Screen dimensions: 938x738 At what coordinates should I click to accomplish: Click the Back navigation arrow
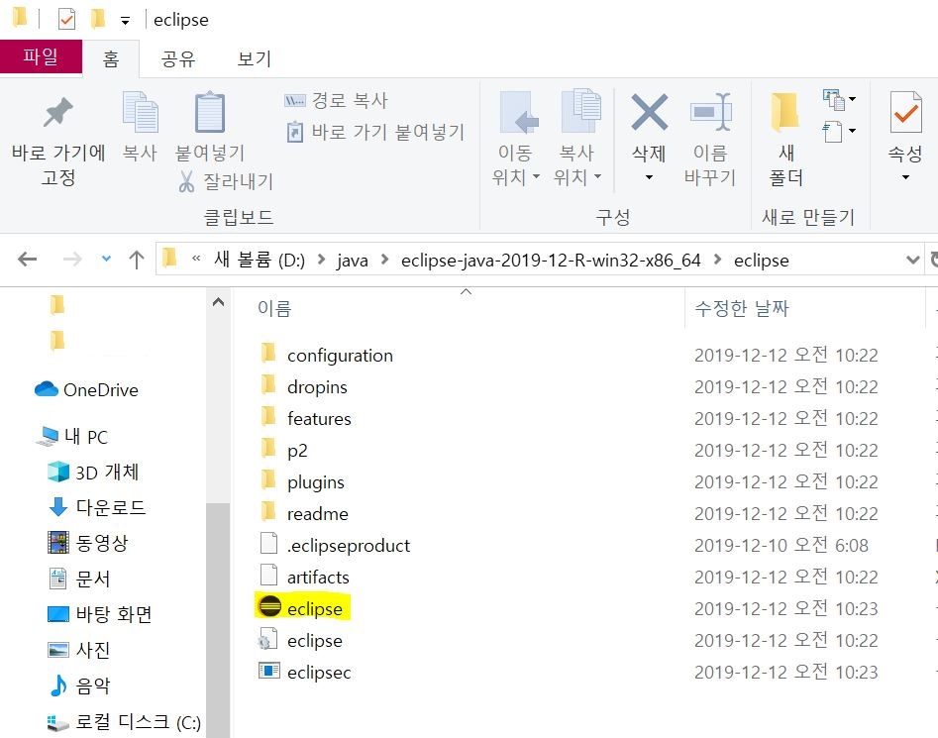(x=28, y=260)
